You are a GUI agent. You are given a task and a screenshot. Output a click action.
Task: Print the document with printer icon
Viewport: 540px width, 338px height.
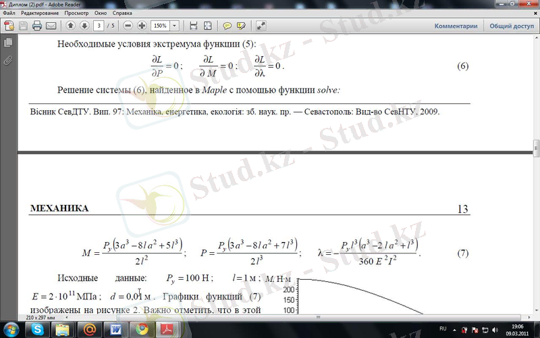37,26
